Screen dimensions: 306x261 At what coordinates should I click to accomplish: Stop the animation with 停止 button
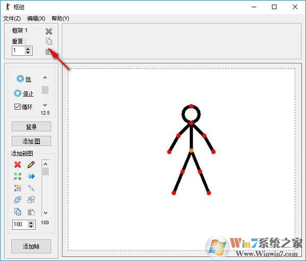(x=23, y=93)
